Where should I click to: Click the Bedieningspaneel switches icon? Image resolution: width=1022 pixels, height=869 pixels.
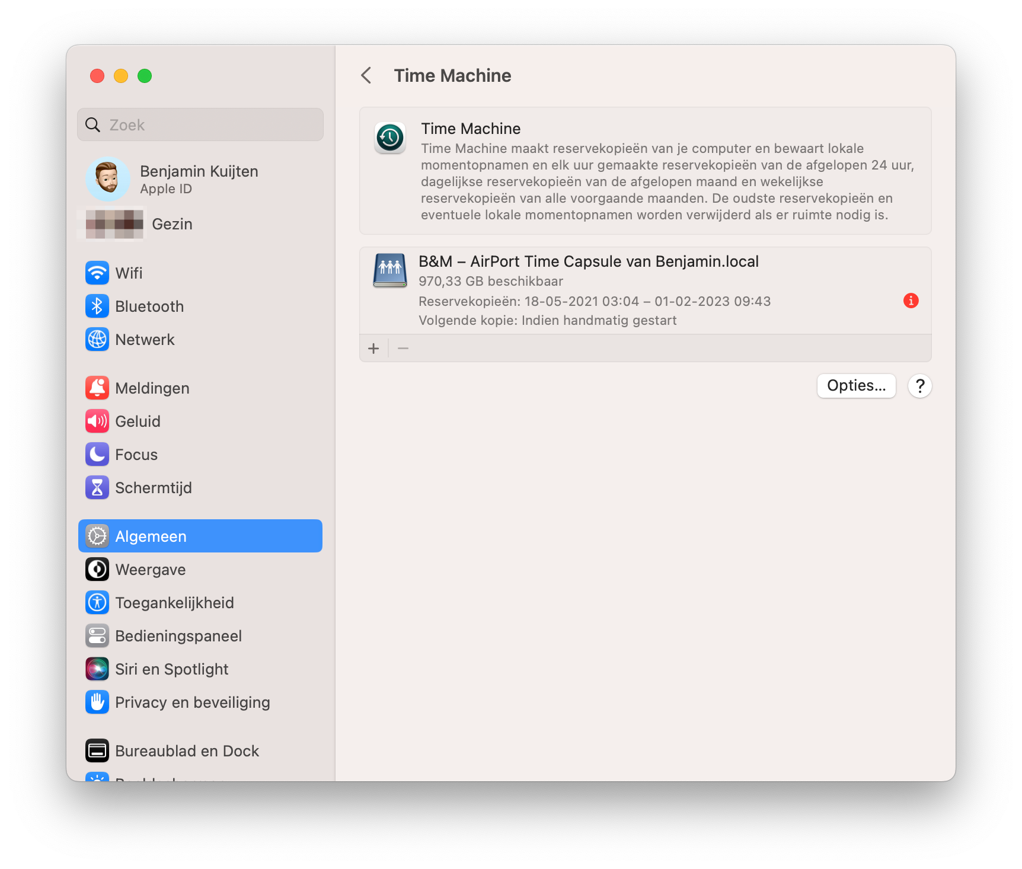(97, 635)
